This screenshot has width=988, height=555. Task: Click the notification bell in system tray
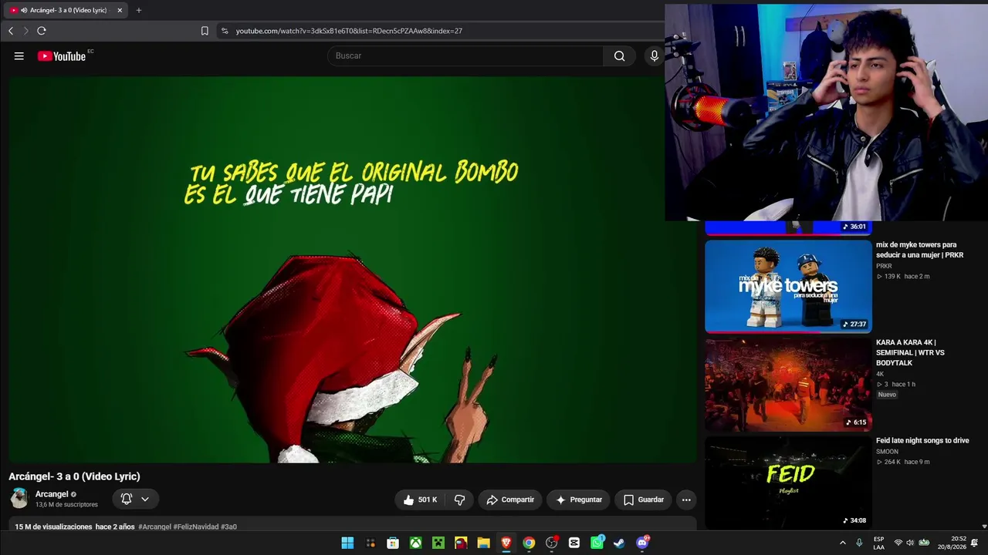(x=975, y=543)
